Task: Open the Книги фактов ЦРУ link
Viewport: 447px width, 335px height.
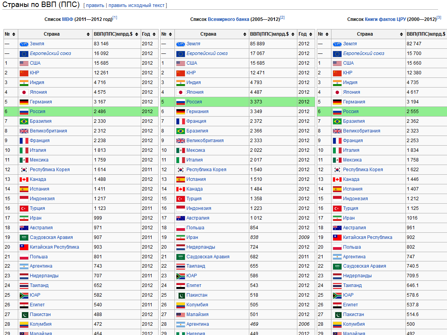Action: [x=385, y=19]
